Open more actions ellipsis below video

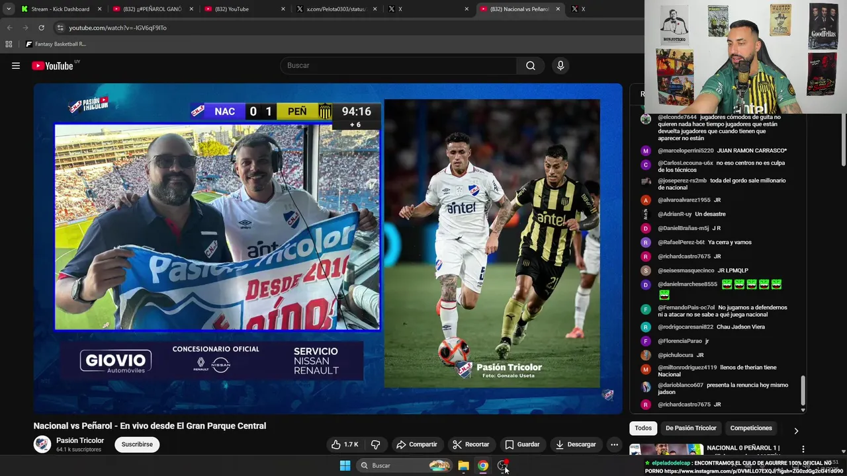tap(614, 444)
